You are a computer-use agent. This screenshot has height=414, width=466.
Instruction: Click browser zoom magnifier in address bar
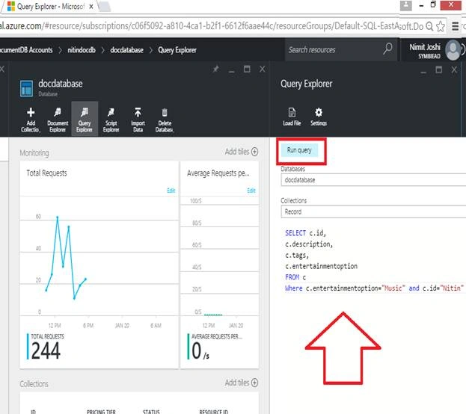(x=429, y=26)
